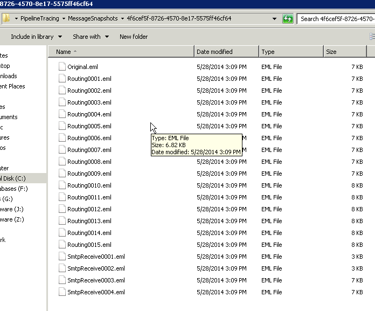The height and width of the screenshot is (311, 375).
Task: Click the Original.eml file icon
Action: [62, 66]
